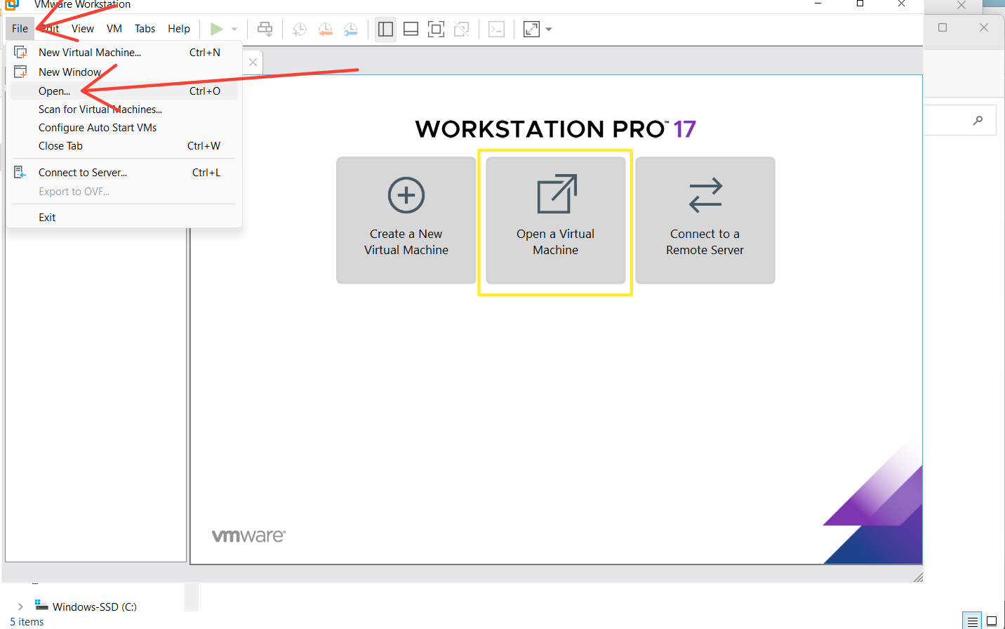This screenshot has height=629, width=1005.
Task: Choose Connect to Server... from the File menu
Action: point(124,173)
